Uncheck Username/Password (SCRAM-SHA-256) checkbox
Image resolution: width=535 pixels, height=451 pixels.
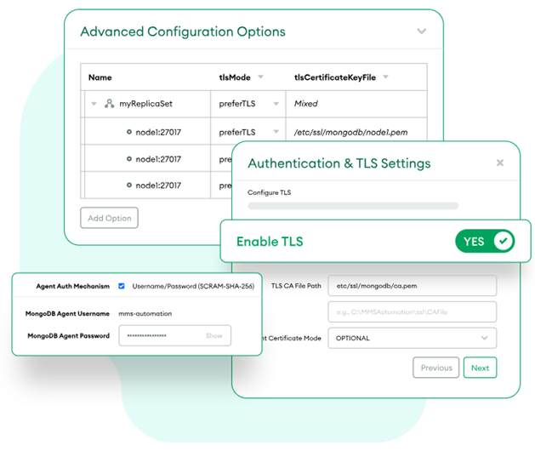[122, 286]
